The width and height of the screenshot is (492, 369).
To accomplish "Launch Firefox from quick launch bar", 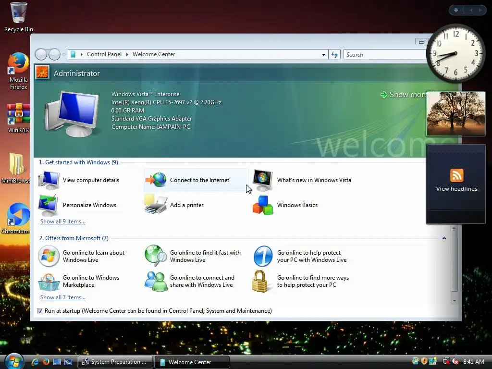I will 46,362.
